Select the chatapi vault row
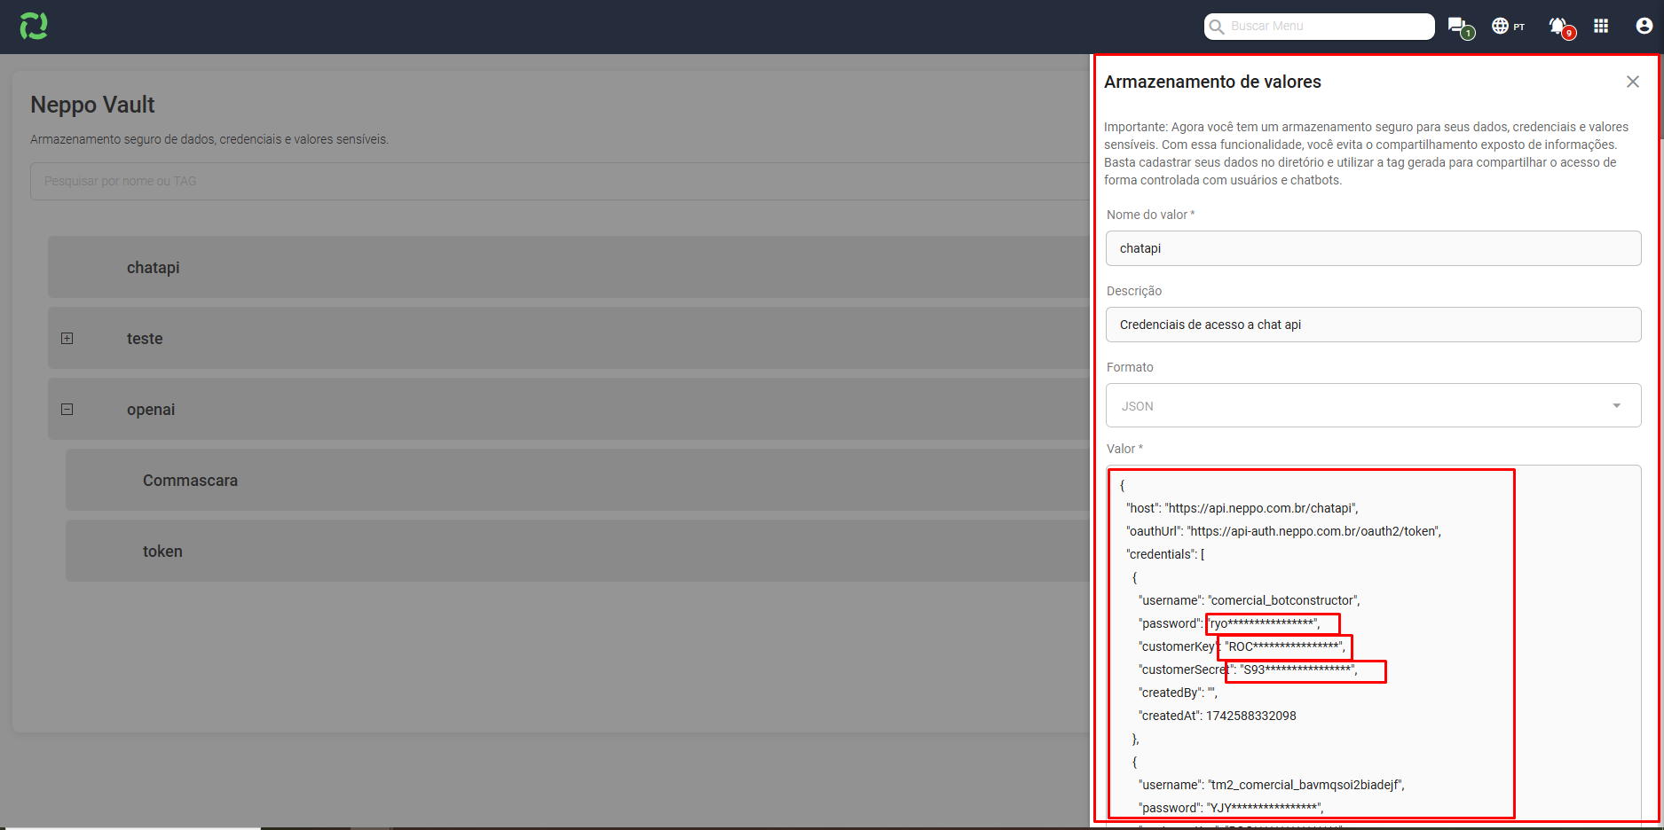The height and width of the screenshot is (830, 1664). (569, 267)
